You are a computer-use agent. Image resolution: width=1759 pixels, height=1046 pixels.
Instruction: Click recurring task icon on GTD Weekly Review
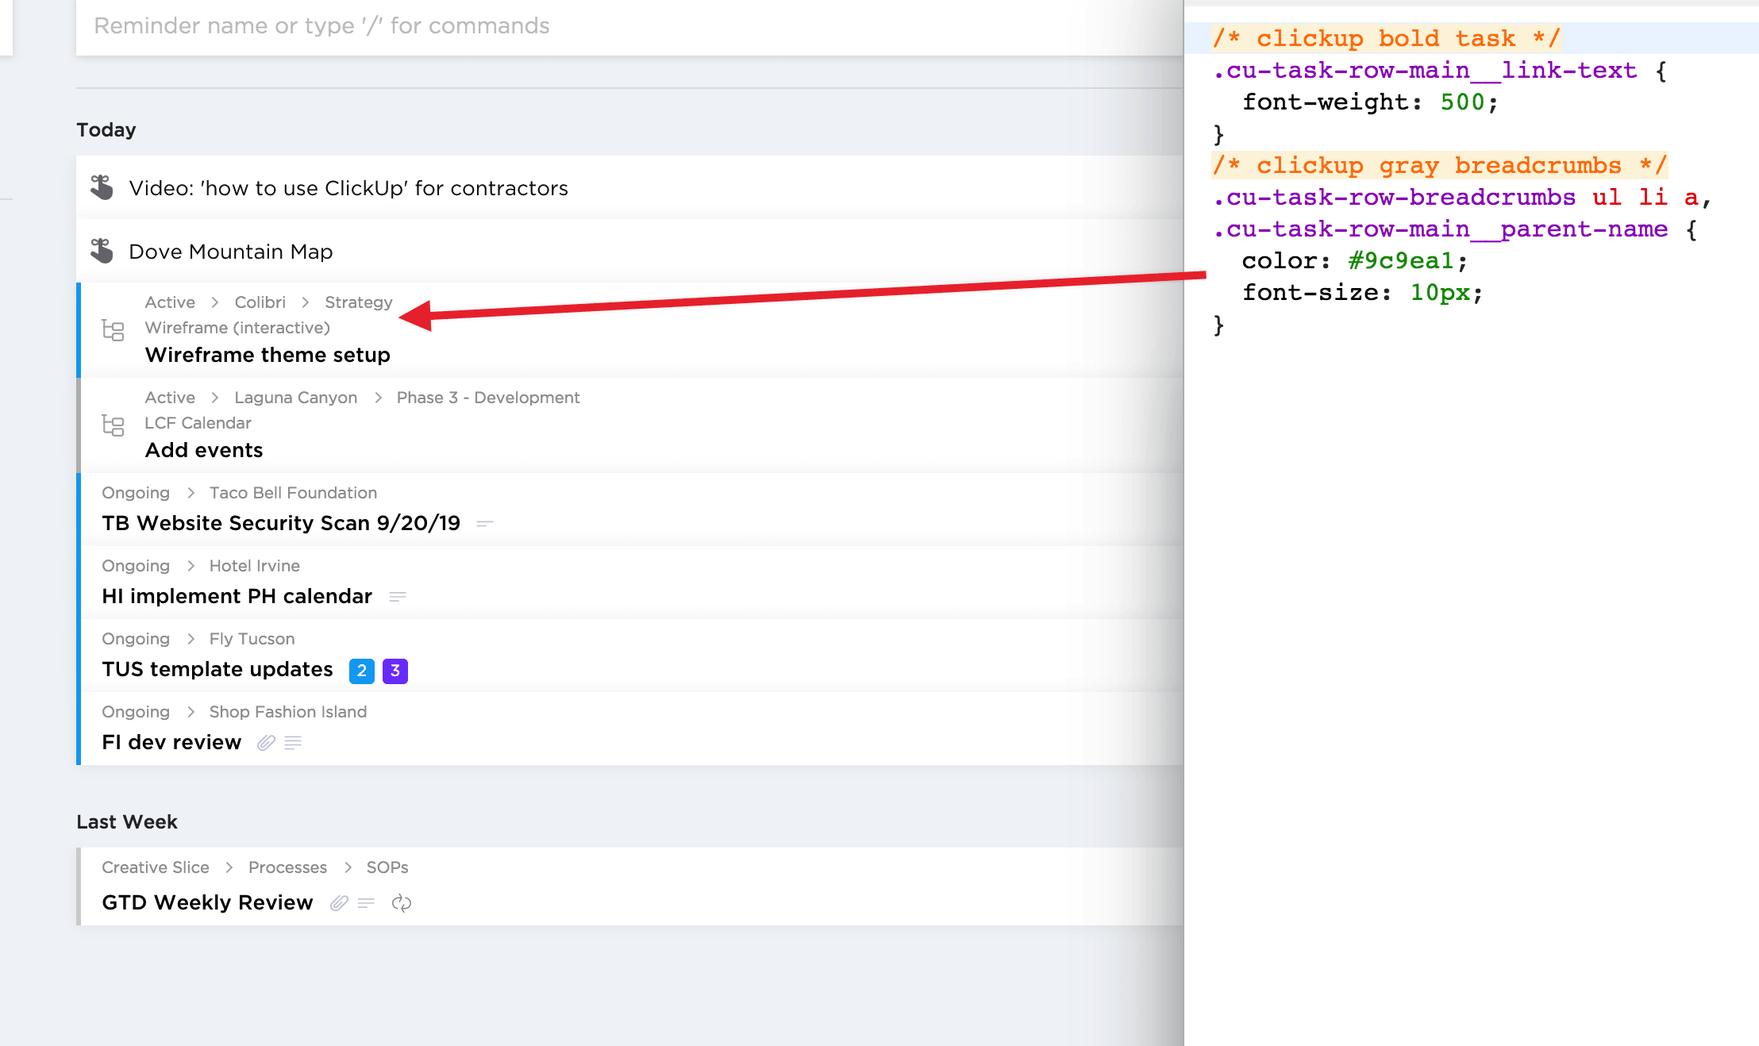pyautogui.click(x=402, y=902)
